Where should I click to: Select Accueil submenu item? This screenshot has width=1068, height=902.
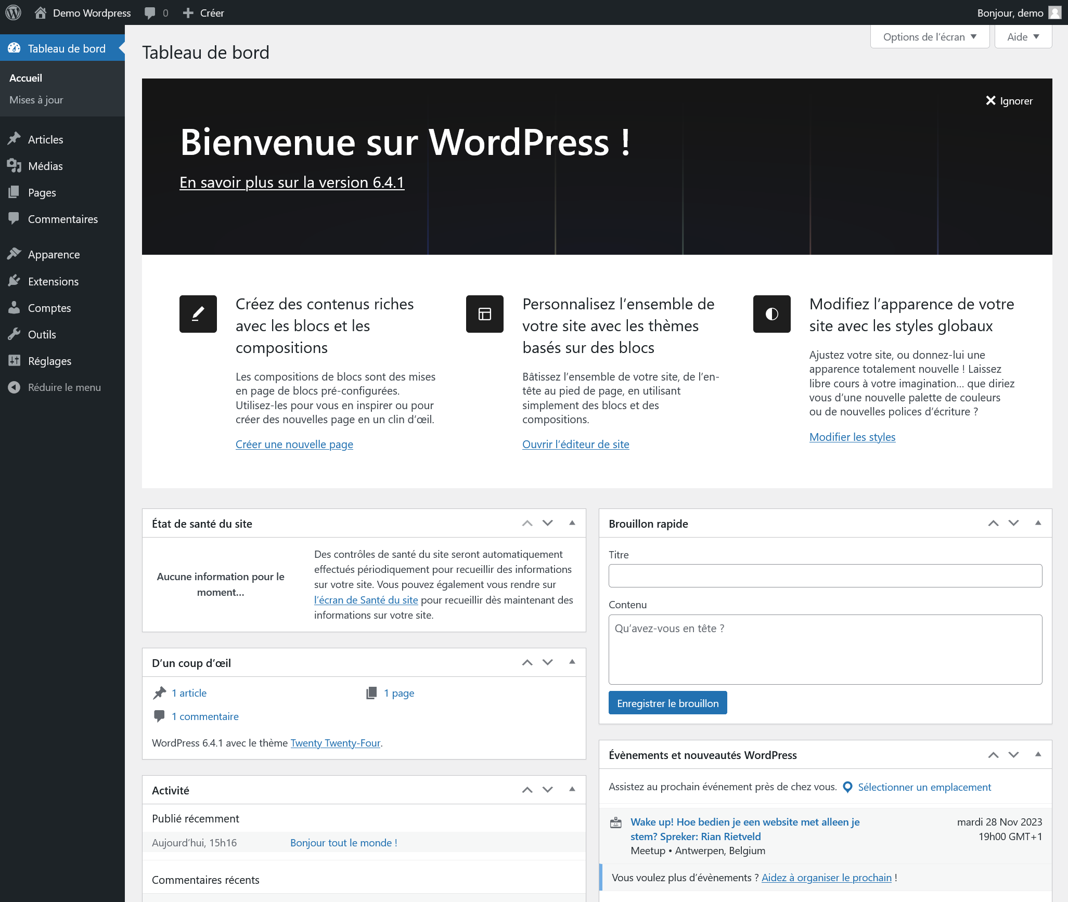point(25,77)
